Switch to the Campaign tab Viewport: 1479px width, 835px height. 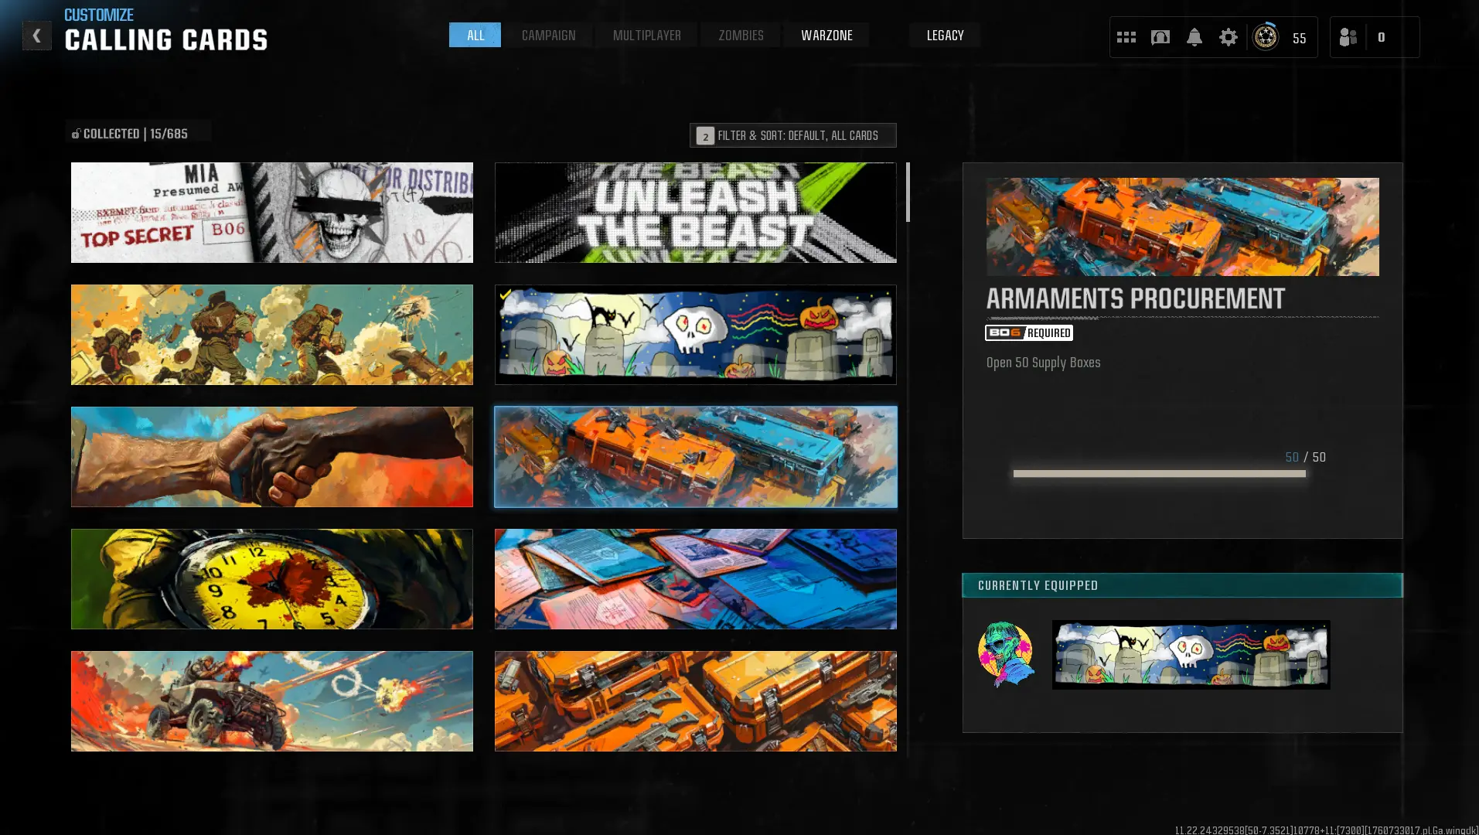coord(548,35)
